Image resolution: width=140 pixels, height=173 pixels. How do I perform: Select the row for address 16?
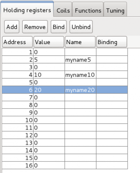tap(65, 165)
